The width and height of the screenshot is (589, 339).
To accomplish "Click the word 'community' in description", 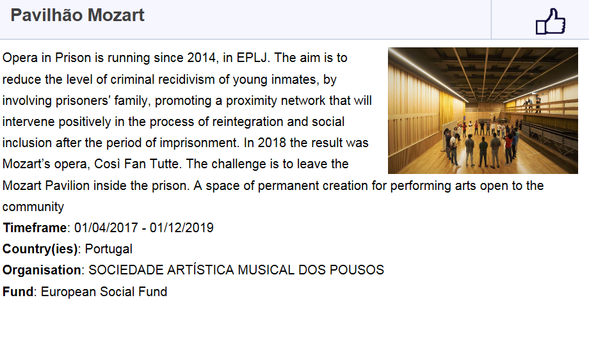I will 33,207.
